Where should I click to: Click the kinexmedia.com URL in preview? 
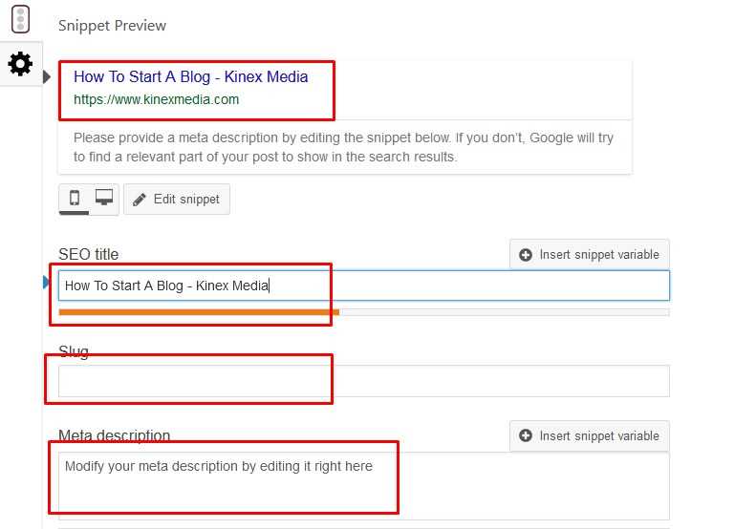click(x=157, y=99)
